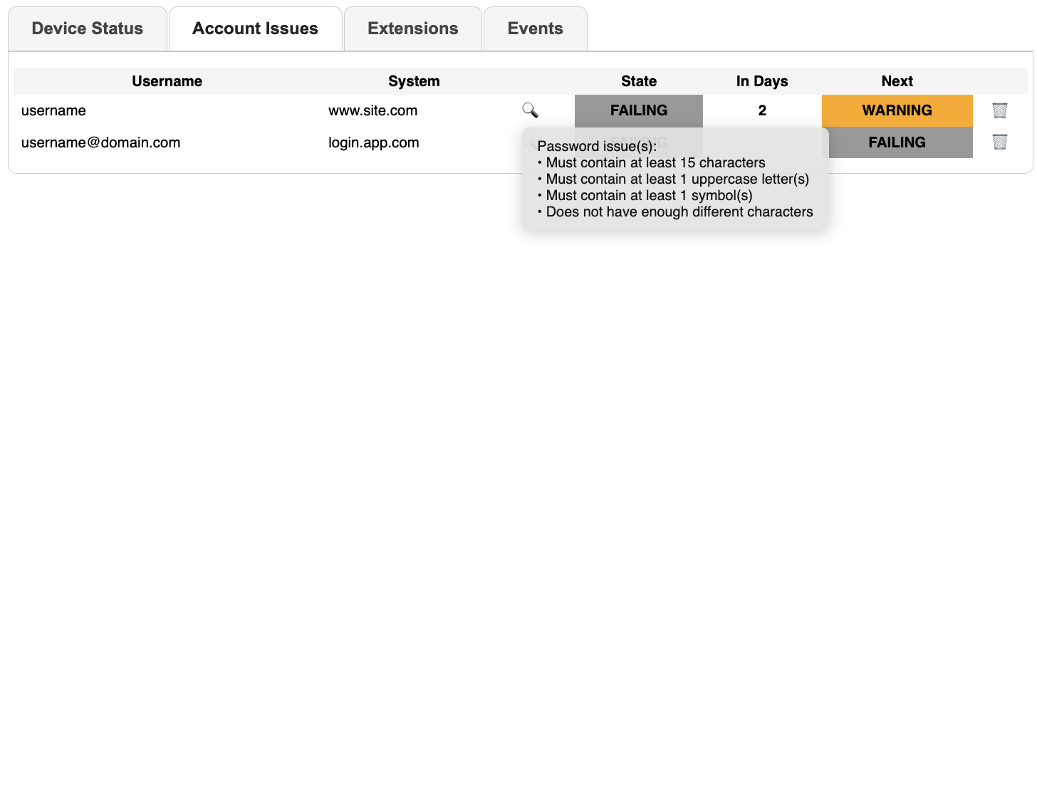Click the magnifier icon for username@domain.com
Screen dimensions: 1037x799
[531, 140]
